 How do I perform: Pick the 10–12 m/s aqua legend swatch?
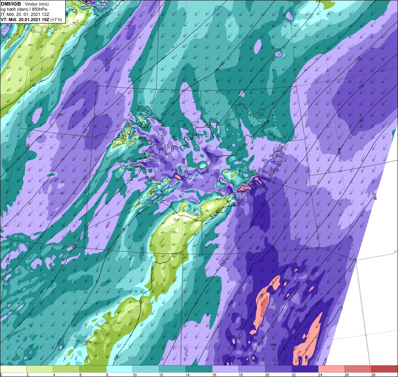click(146, 369)
